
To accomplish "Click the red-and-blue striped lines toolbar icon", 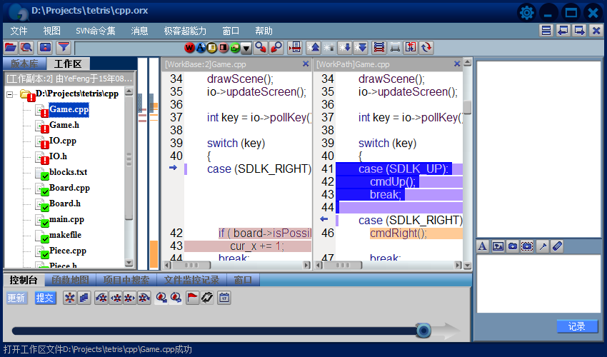I will tap(379, 48).
